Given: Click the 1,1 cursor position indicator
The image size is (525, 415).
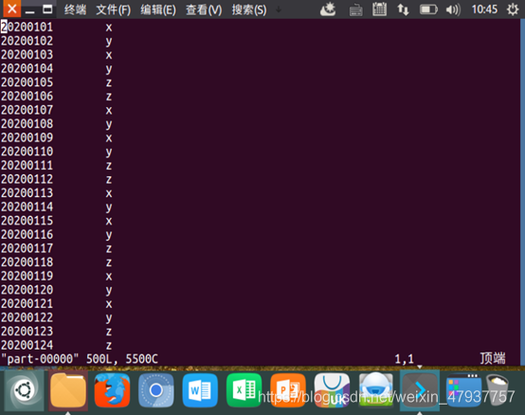Looking at the screenshot, I should point(404,359).
